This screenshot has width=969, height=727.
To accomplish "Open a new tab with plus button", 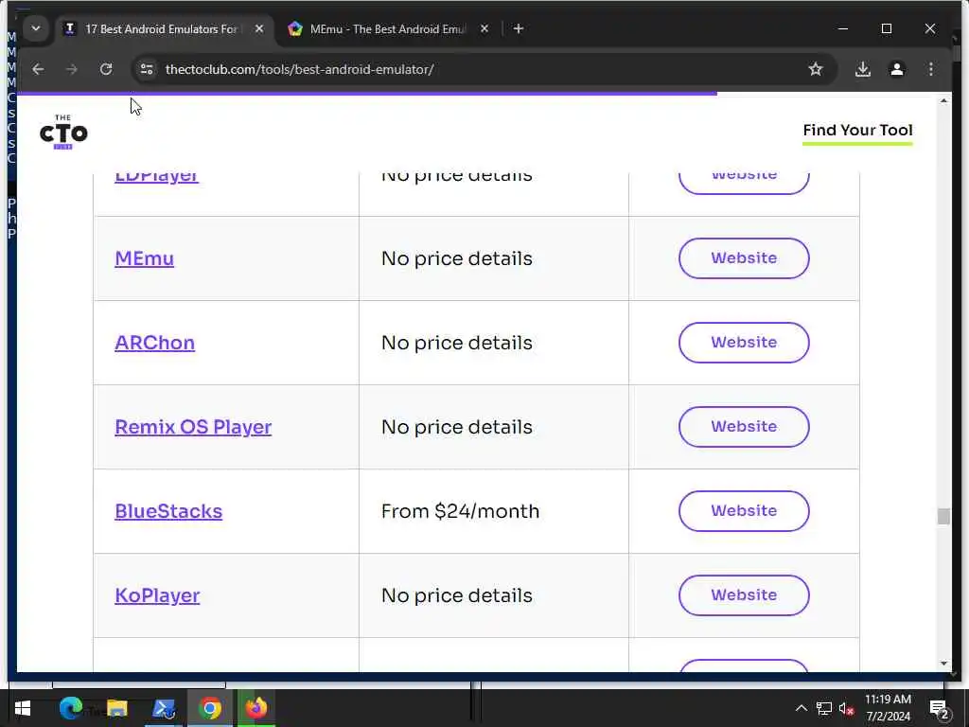I will pyautogui.click(x=518, y=29).
